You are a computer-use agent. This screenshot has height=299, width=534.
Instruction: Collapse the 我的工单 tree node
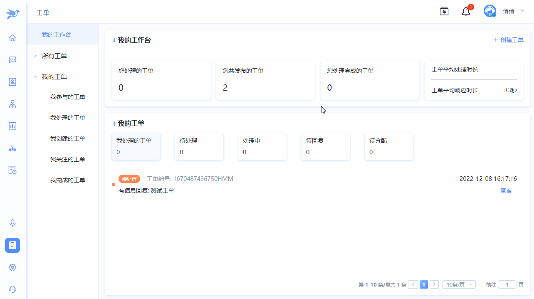click(36, 77)
